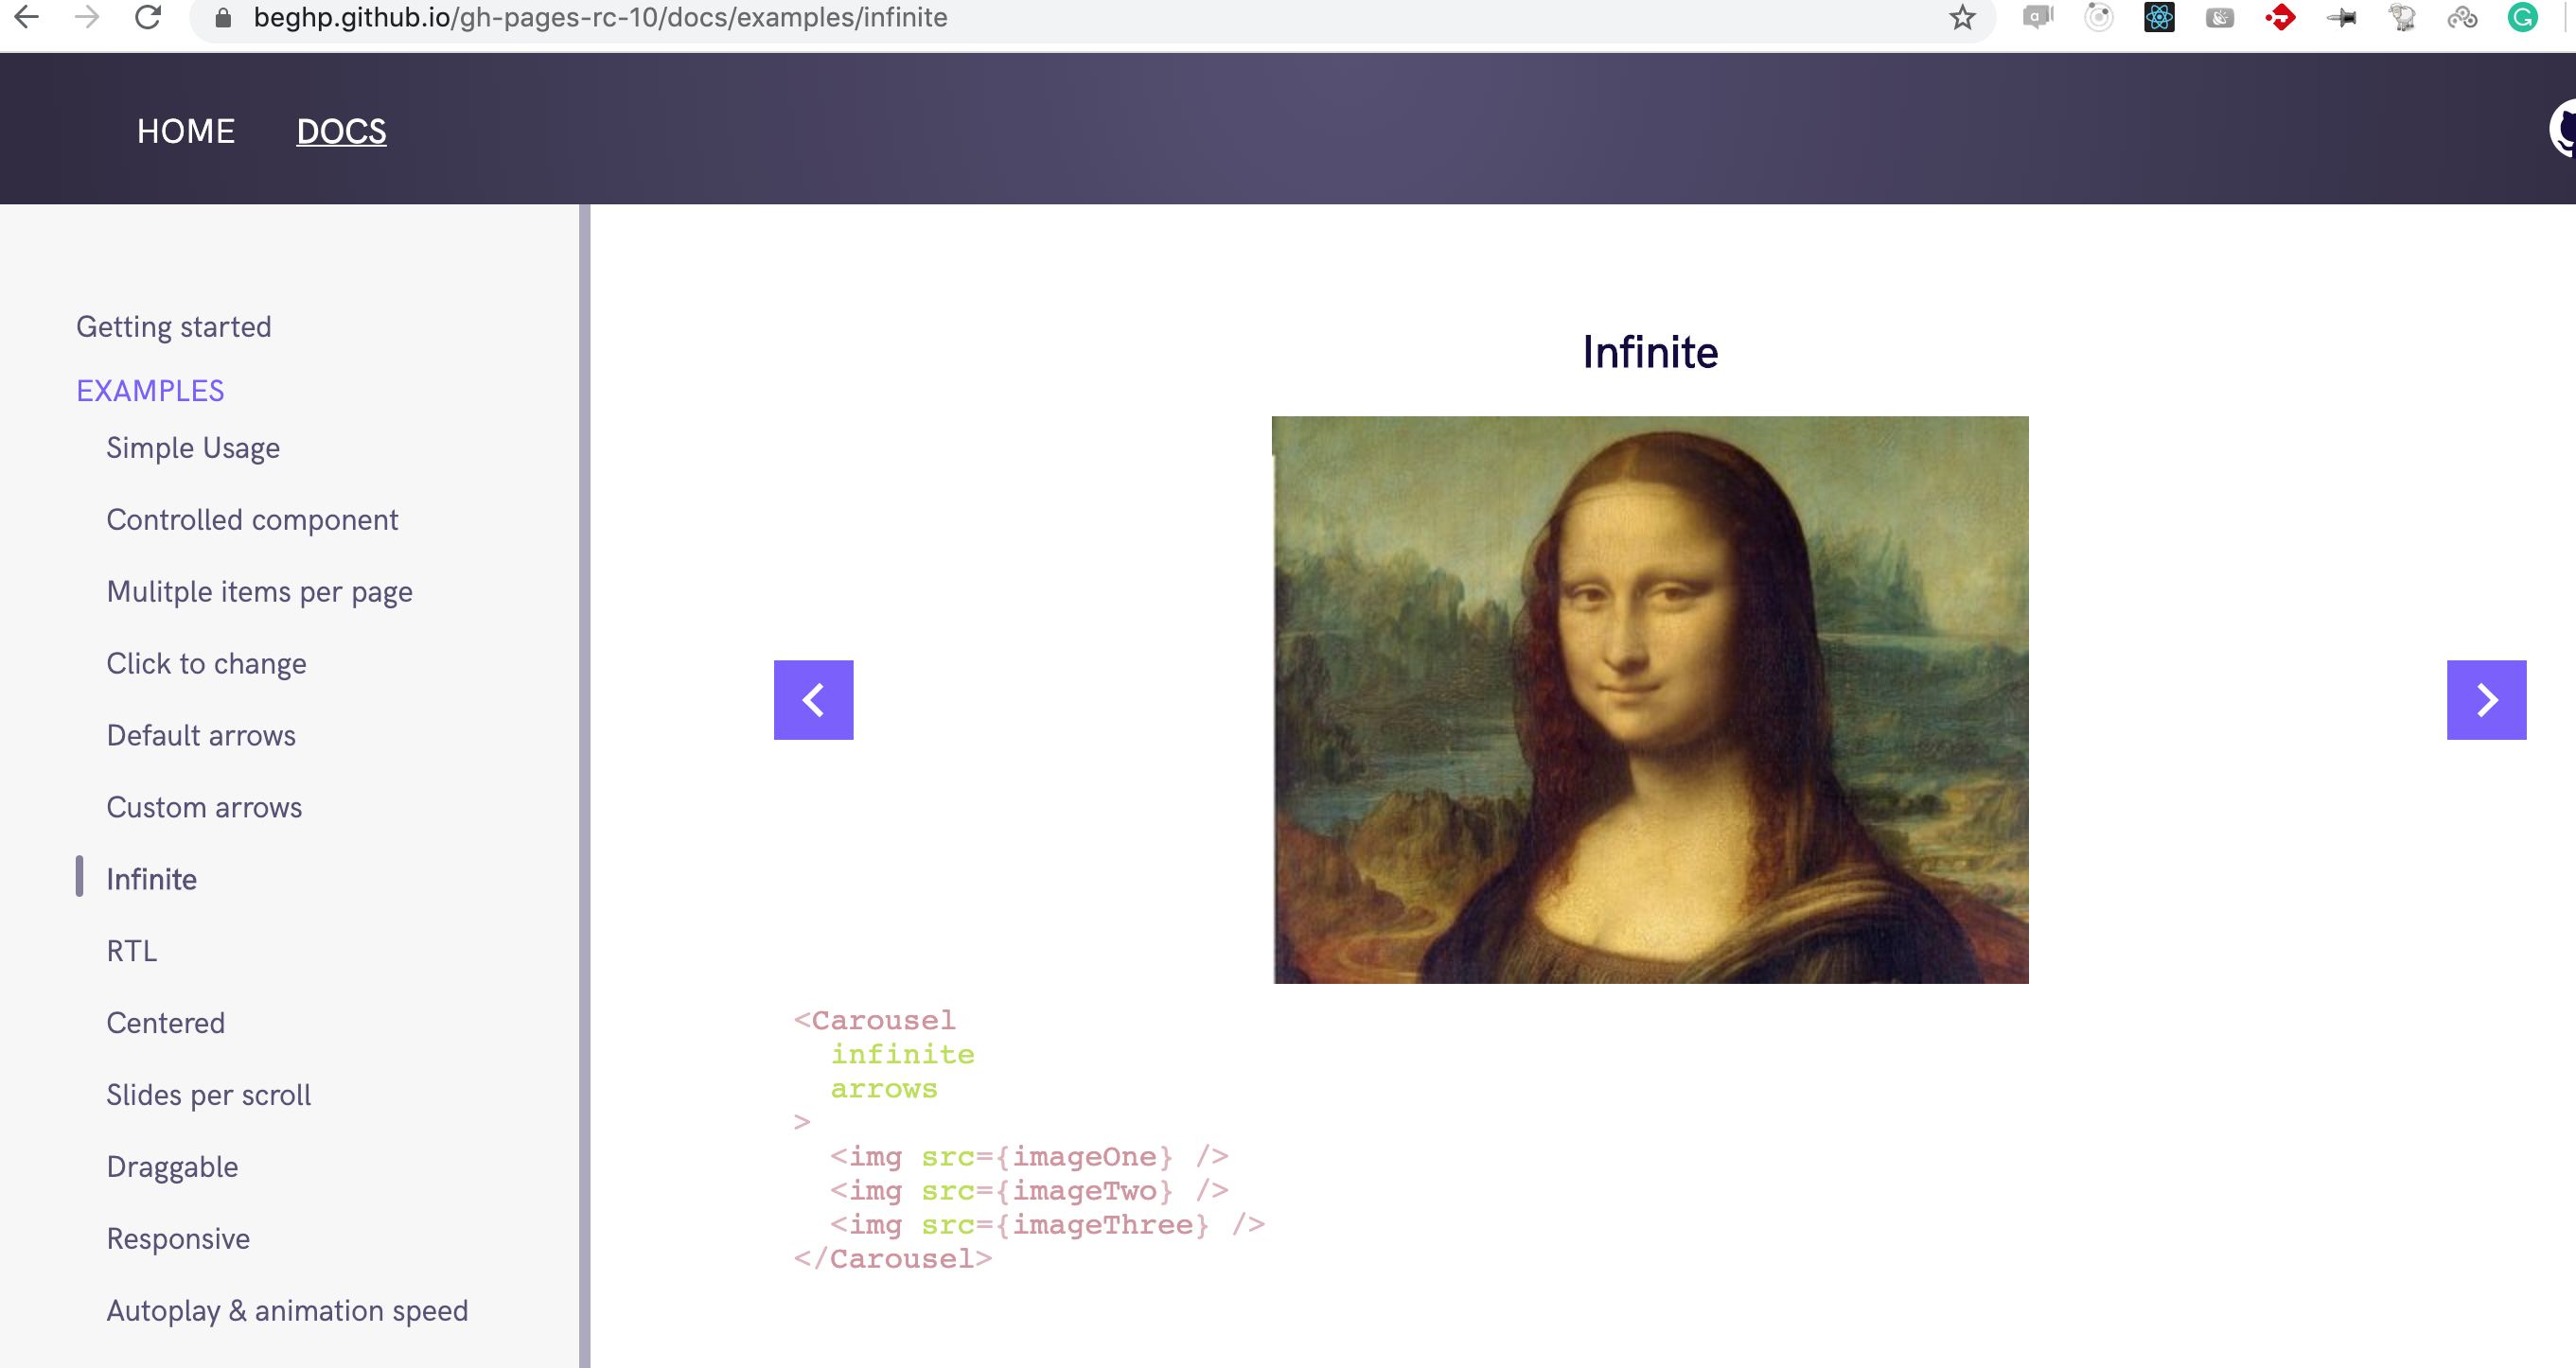Go to the previous slide with left arrow
This screenshot has width=2576, height=1368.
(x=813, y=699)
